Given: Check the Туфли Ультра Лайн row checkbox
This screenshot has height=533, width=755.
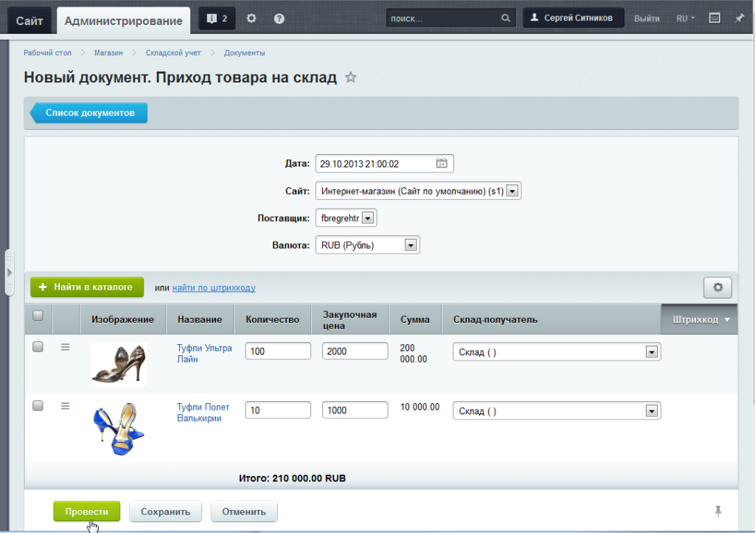Looking at the screenshot, I should point(38,346).
